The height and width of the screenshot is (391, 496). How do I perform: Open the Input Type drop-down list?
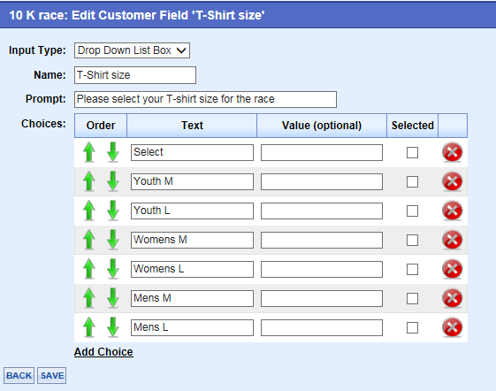(133, 50)
